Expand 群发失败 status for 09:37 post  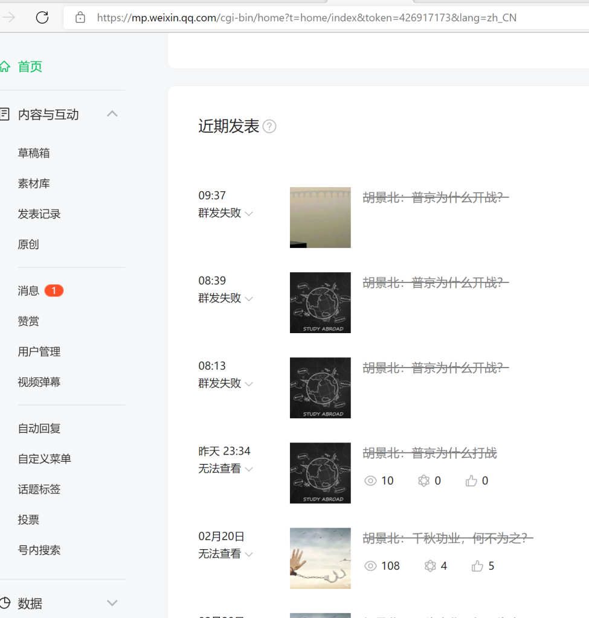coord(249,214)
